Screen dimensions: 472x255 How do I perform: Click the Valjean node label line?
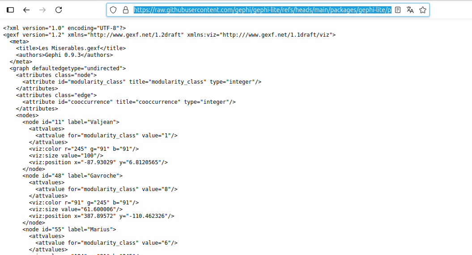(71, 122)
